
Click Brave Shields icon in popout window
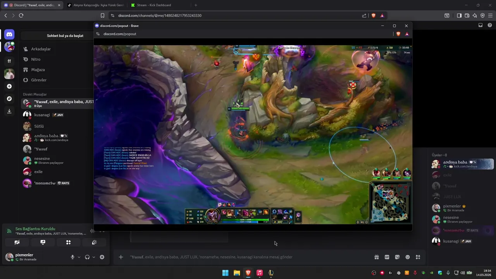click(x=398, y=34)
